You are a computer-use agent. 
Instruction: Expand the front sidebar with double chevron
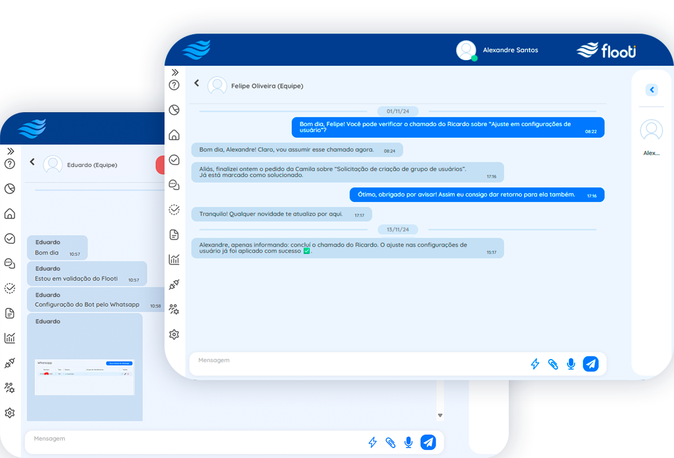[175, 73]
